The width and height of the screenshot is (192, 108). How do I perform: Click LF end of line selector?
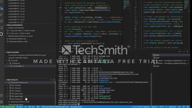pos(166,107)
